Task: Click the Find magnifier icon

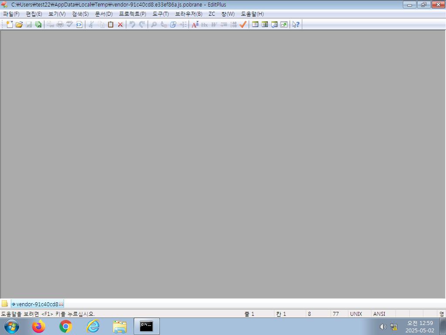Action: point(154,24)
